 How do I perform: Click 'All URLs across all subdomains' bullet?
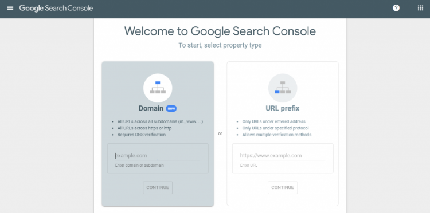[160, 121]
